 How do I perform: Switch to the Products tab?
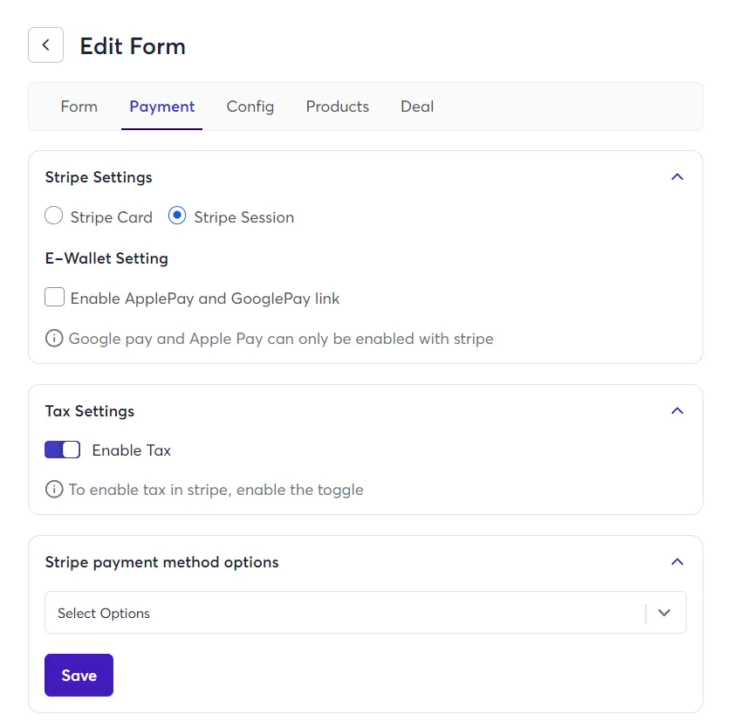coord(337,106)
